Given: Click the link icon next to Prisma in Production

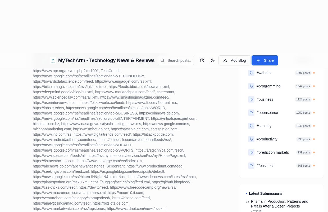Looking at the screenshot, I should click(x=248, y=202).
